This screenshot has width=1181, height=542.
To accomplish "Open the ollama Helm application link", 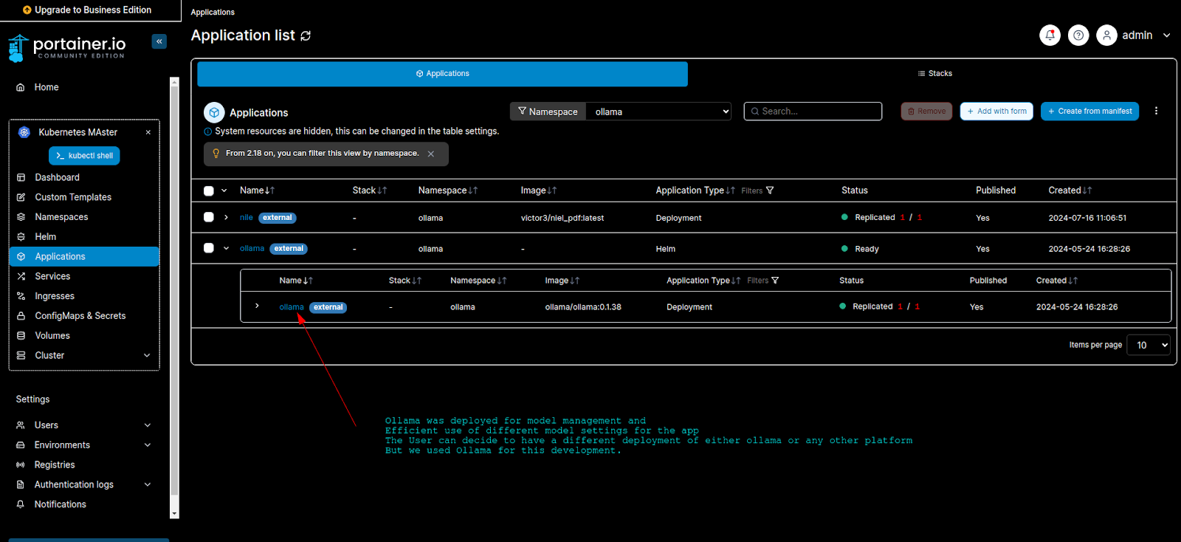I will tap(252, 249).
